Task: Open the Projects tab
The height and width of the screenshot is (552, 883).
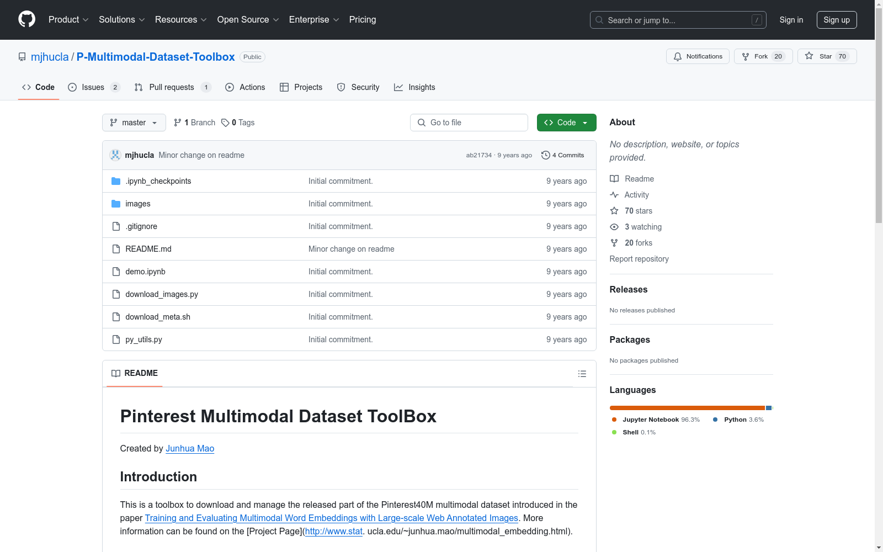Action: (301, 87)
